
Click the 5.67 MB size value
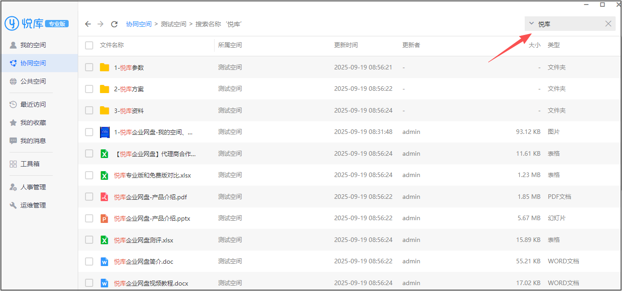(529, 218)
